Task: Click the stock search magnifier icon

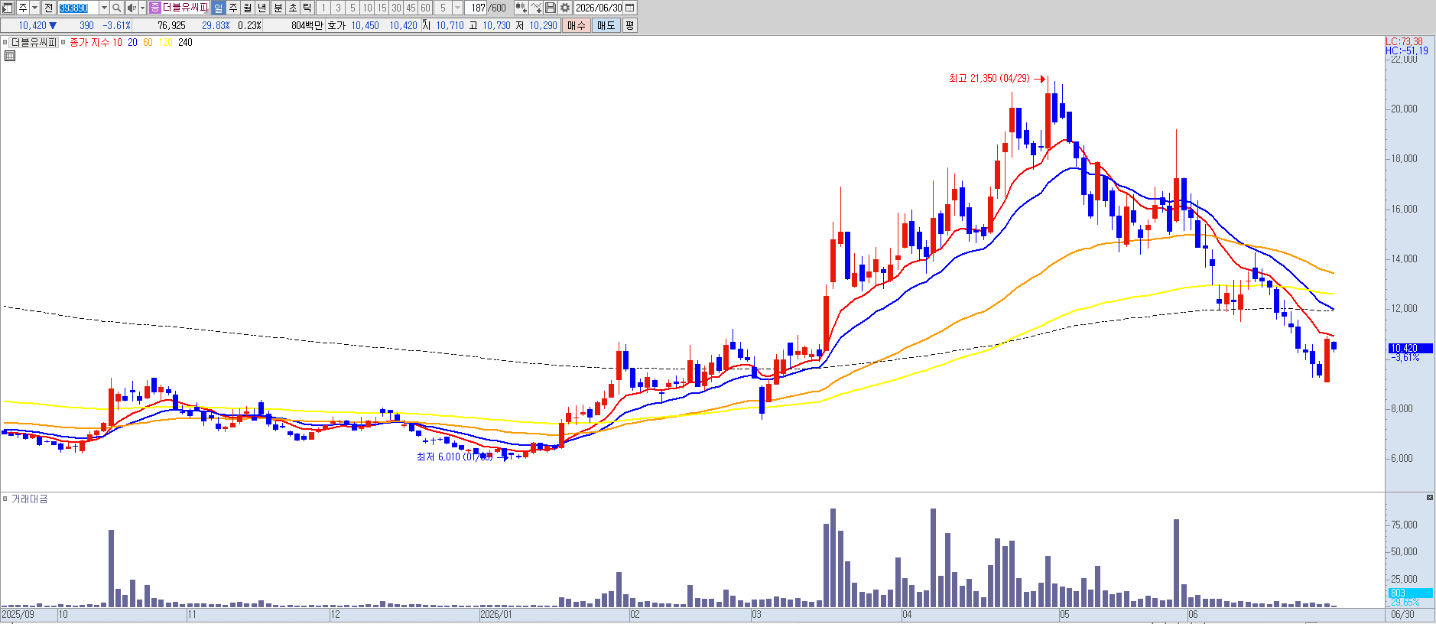Action: (x=117, y=8)
